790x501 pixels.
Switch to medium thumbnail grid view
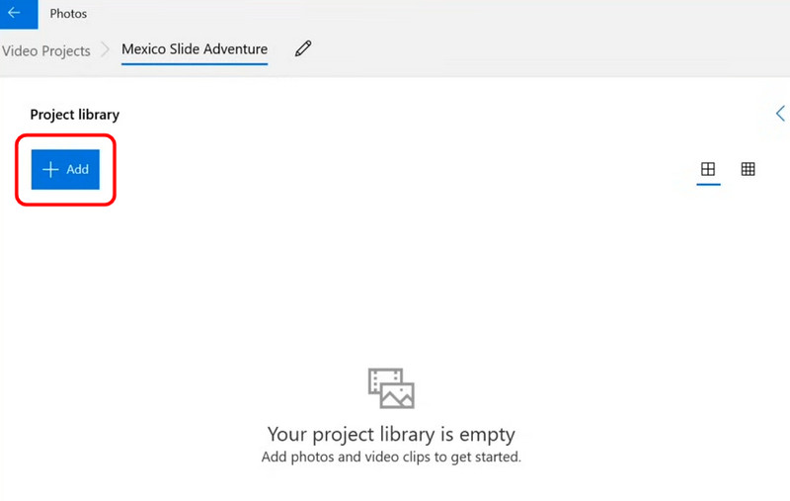(x=708, y=169)
